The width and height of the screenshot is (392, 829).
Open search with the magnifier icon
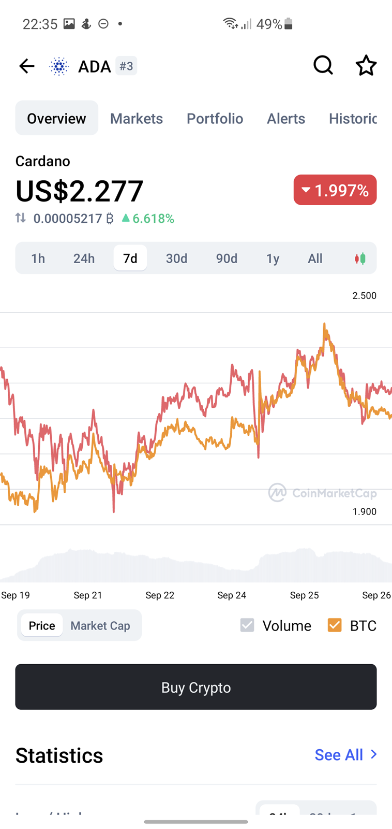pos(323,65)
